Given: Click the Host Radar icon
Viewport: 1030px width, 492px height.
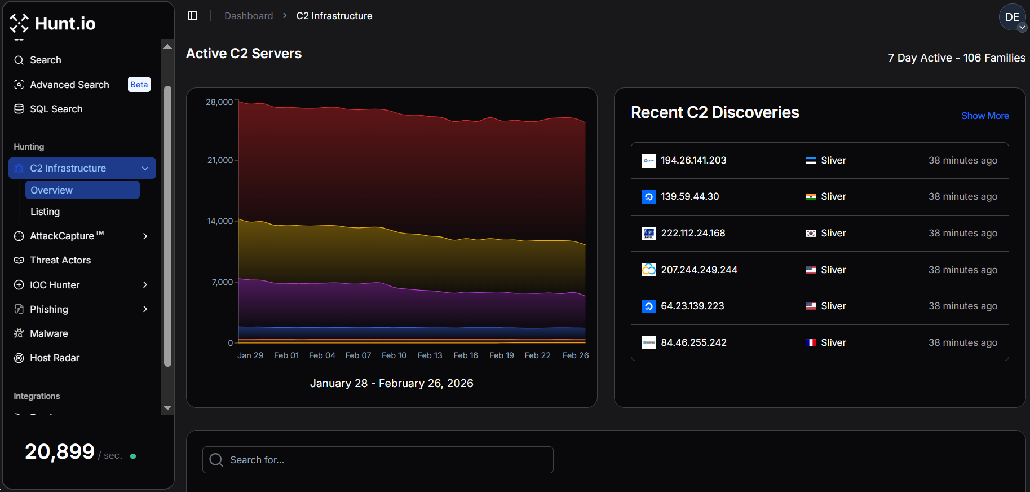Looking at the screenshot, I should (x=19, y=358).
